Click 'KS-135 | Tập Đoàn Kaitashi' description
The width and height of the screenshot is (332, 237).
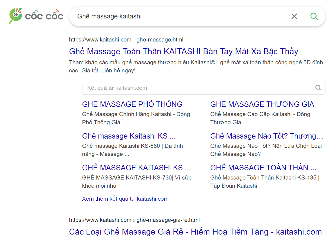(265, 182)
